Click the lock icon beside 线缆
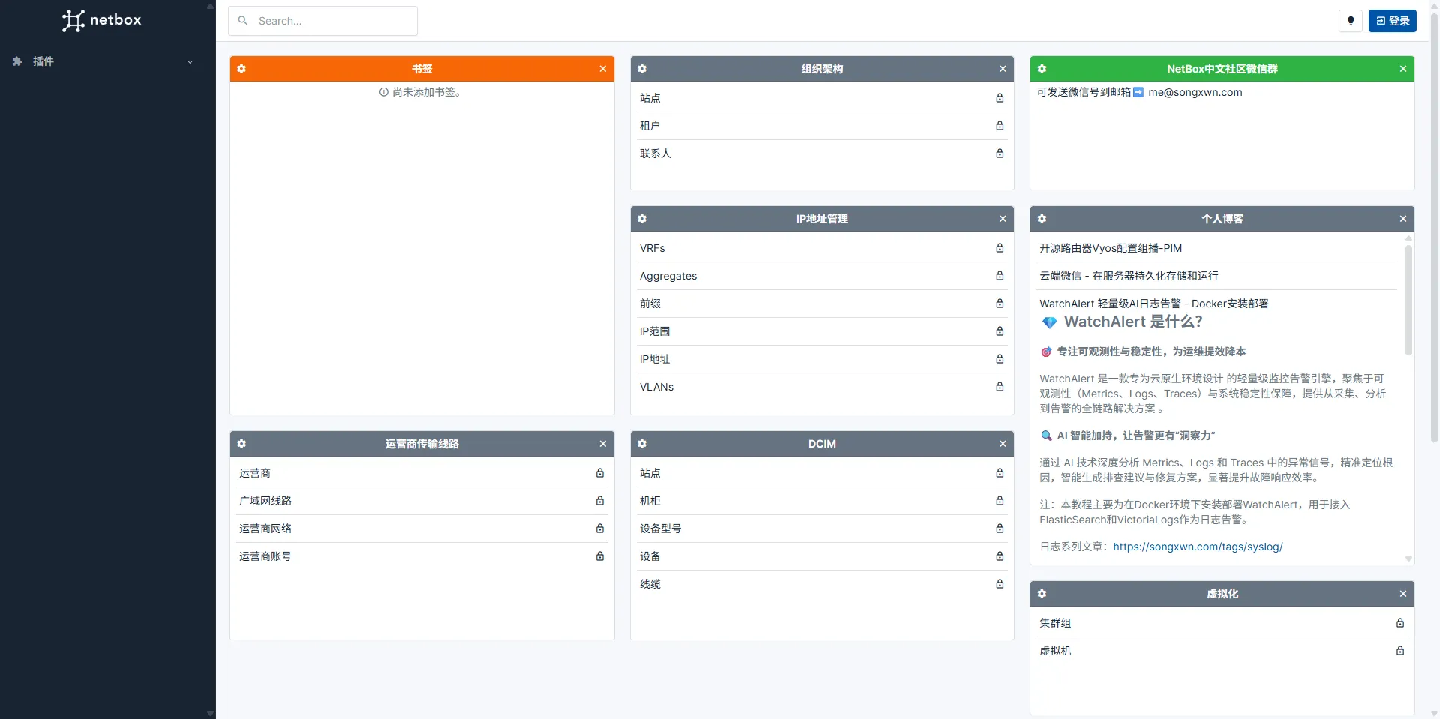This screenshot has width=1440, height=719. click(1000, 584)
